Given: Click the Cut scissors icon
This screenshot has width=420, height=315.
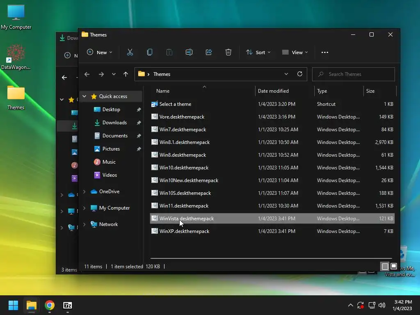Looking at the screenshot, I should coord(130,52).
